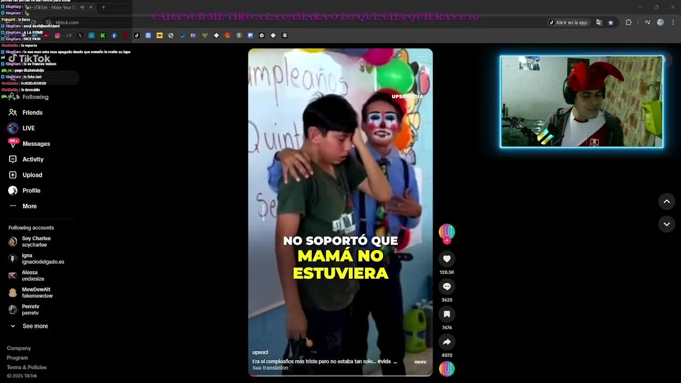Open the TikTok bookmark in bookmarks bar

click(137, 36)
